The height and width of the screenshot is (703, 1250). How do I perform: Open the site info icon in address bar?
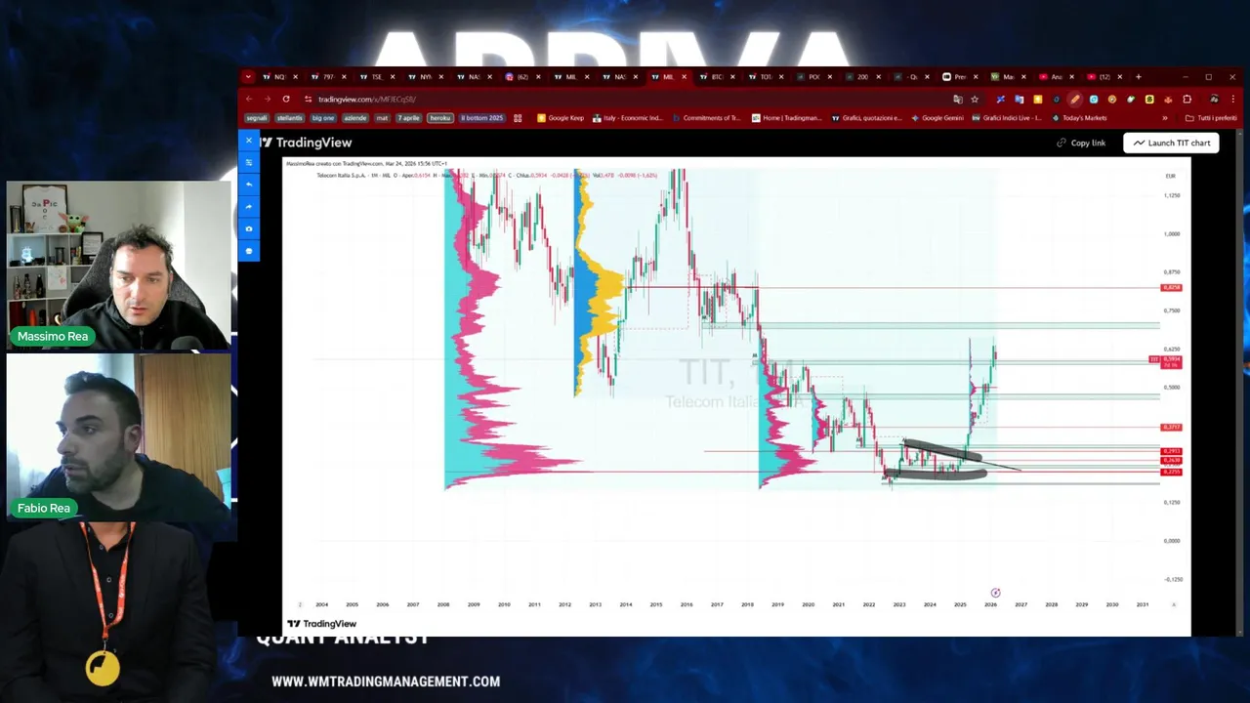point(308,99)
